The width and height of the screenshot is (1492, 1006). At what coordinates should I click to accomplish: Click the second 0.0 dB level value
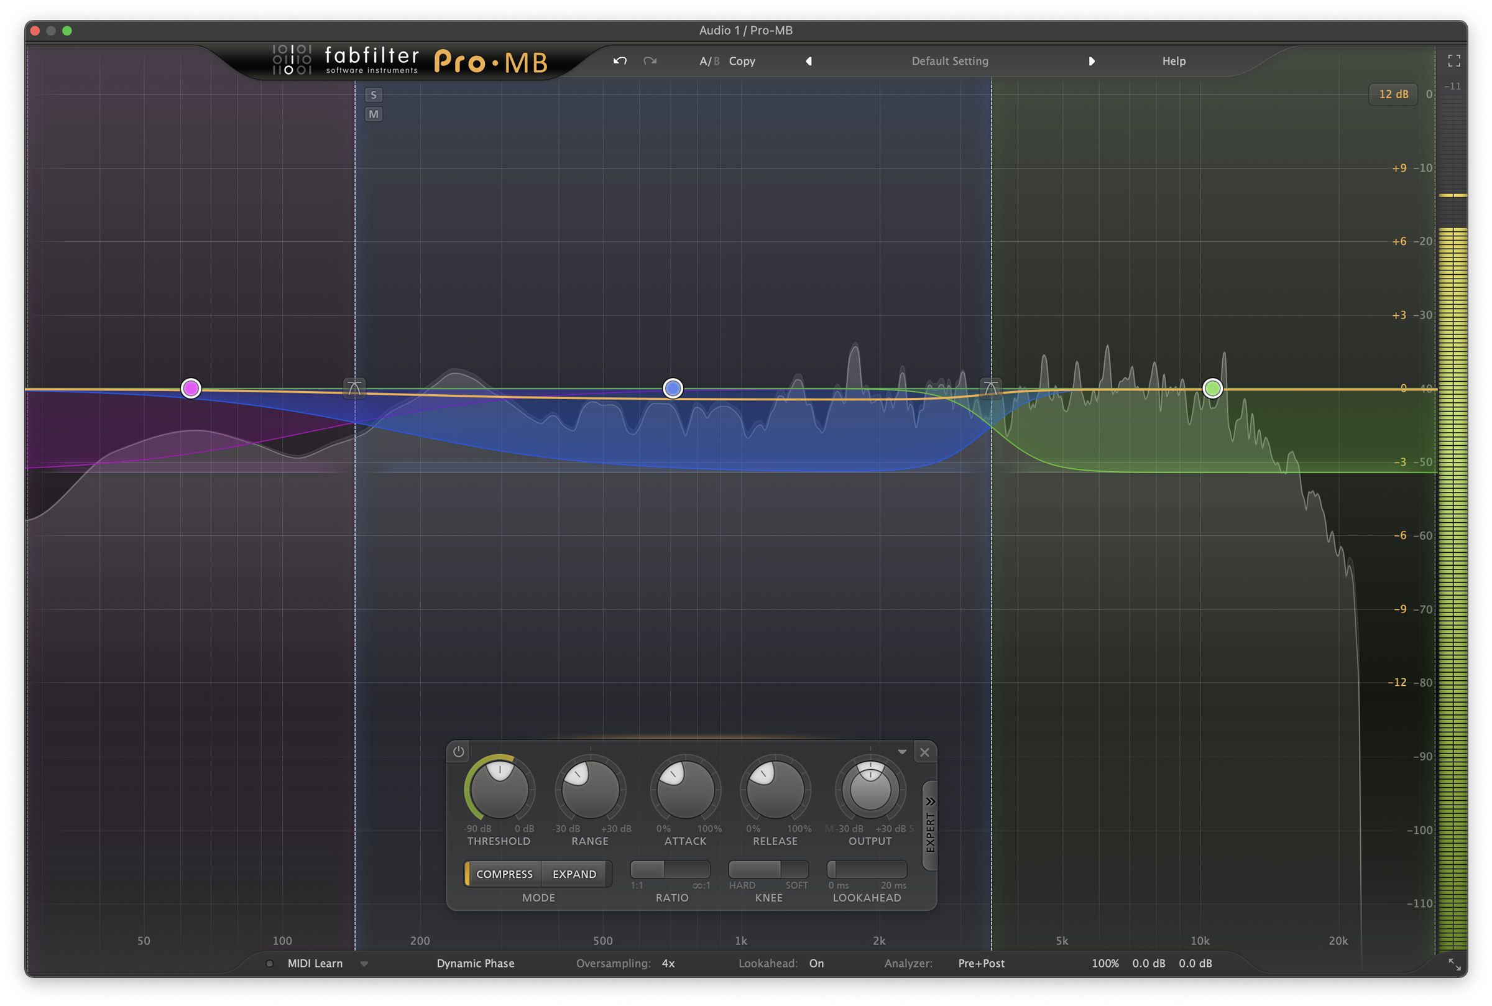click(x=1195, y=963)
